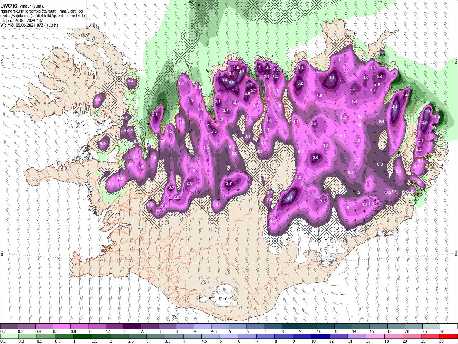Image resolution: width=458 pixels, height=344 pixels.
Task: Click the 'VT: Mið. 05.06.2024 07Z' valid time
Action: (23, 25)
